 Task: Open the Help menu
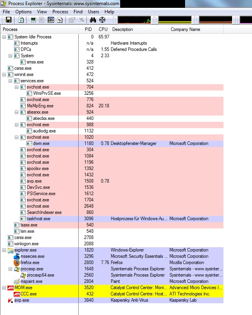pyautogui.click(x=109, y=12)
